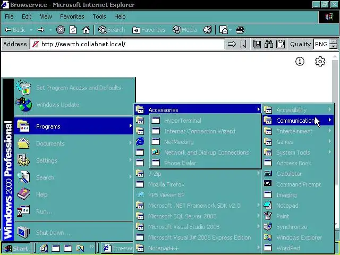
Task: Click the binoculars find icon
Action: click(x=269, y=44)
